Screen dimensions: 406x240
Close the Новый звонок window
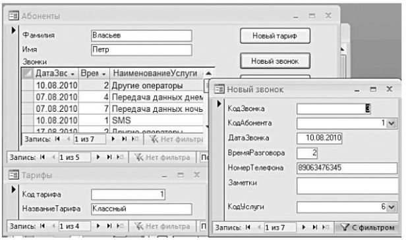390,89
